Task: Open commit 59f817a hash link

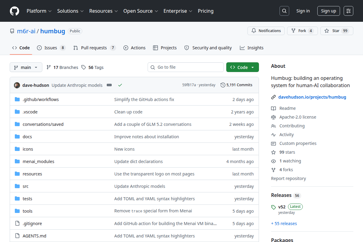Action: point(189,85)
